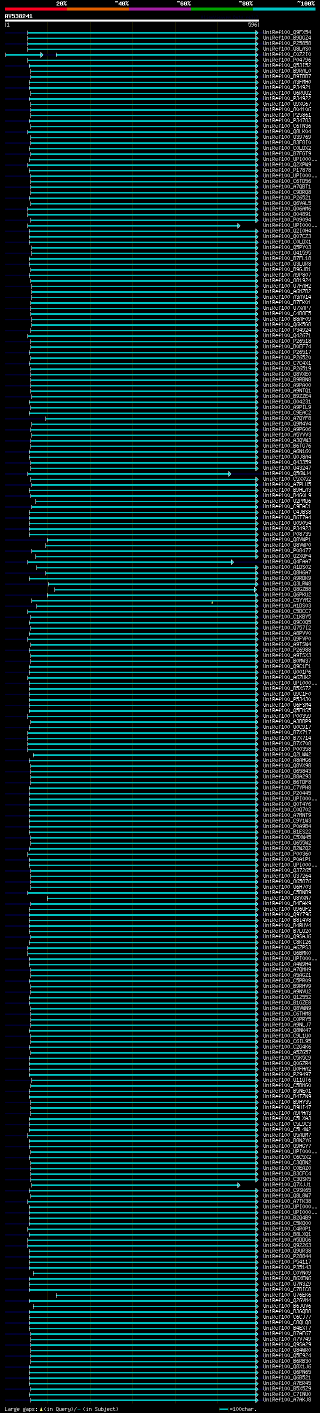Click the =100char. scale legend

[x=237, y=1408]
